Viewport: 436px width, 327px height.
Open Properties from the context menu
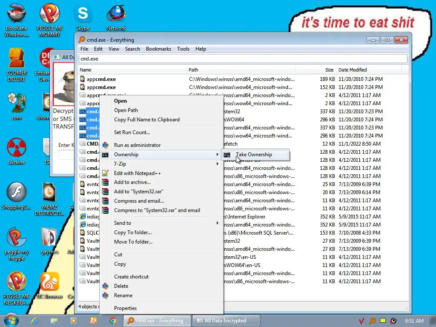point(161,308)
